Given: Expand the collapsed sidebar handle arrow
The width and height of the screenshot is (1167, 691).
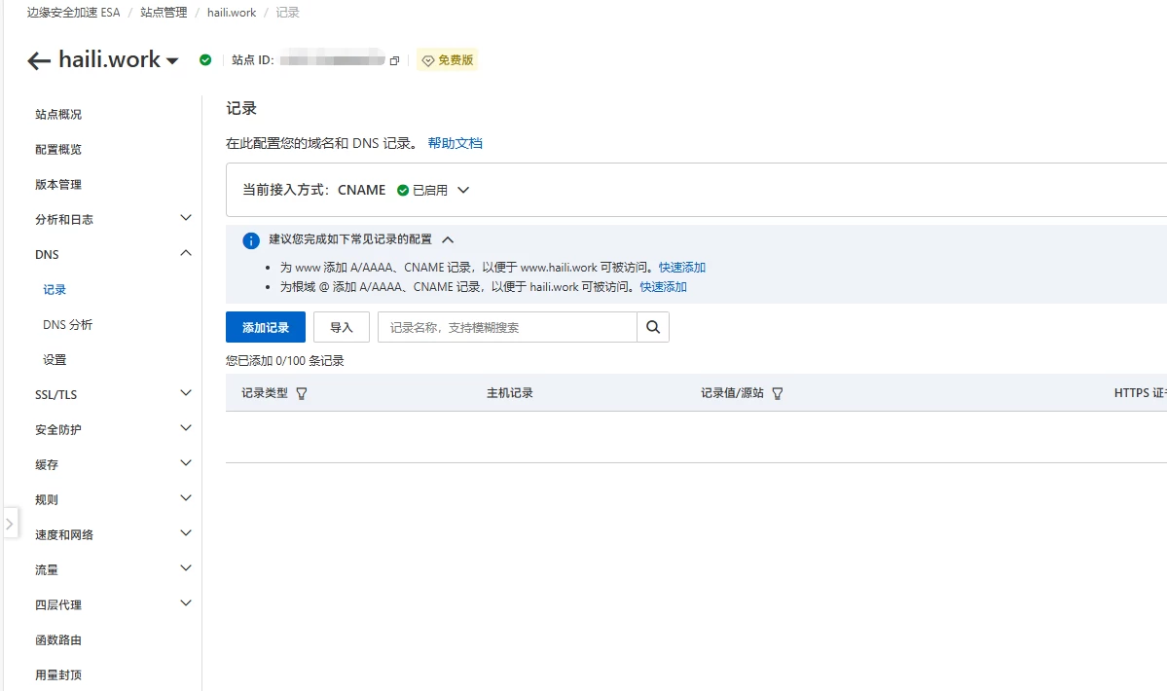Looking at the screenshot, I should (x=10, y=524).
